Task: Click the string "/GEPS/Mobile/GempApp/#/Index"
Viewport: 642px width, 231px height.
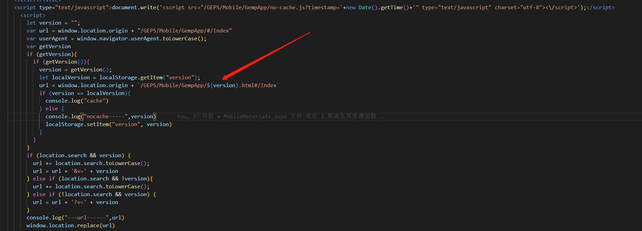Action: coord(185,31)
